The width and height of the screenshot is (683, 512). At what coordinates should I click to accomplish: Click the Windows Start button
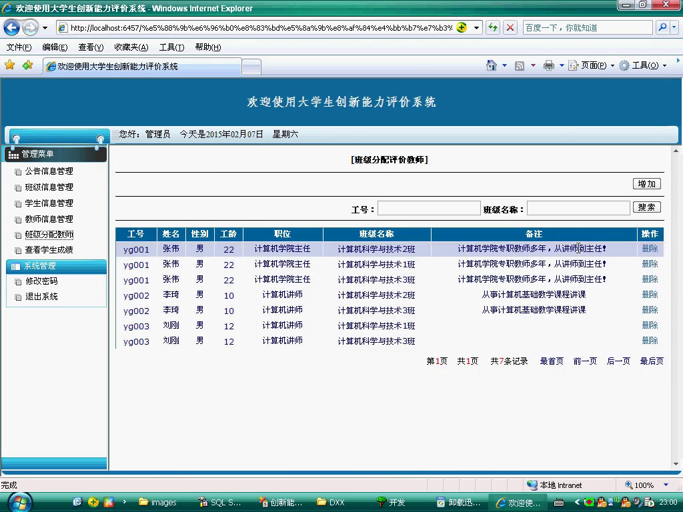coord(19,503)
